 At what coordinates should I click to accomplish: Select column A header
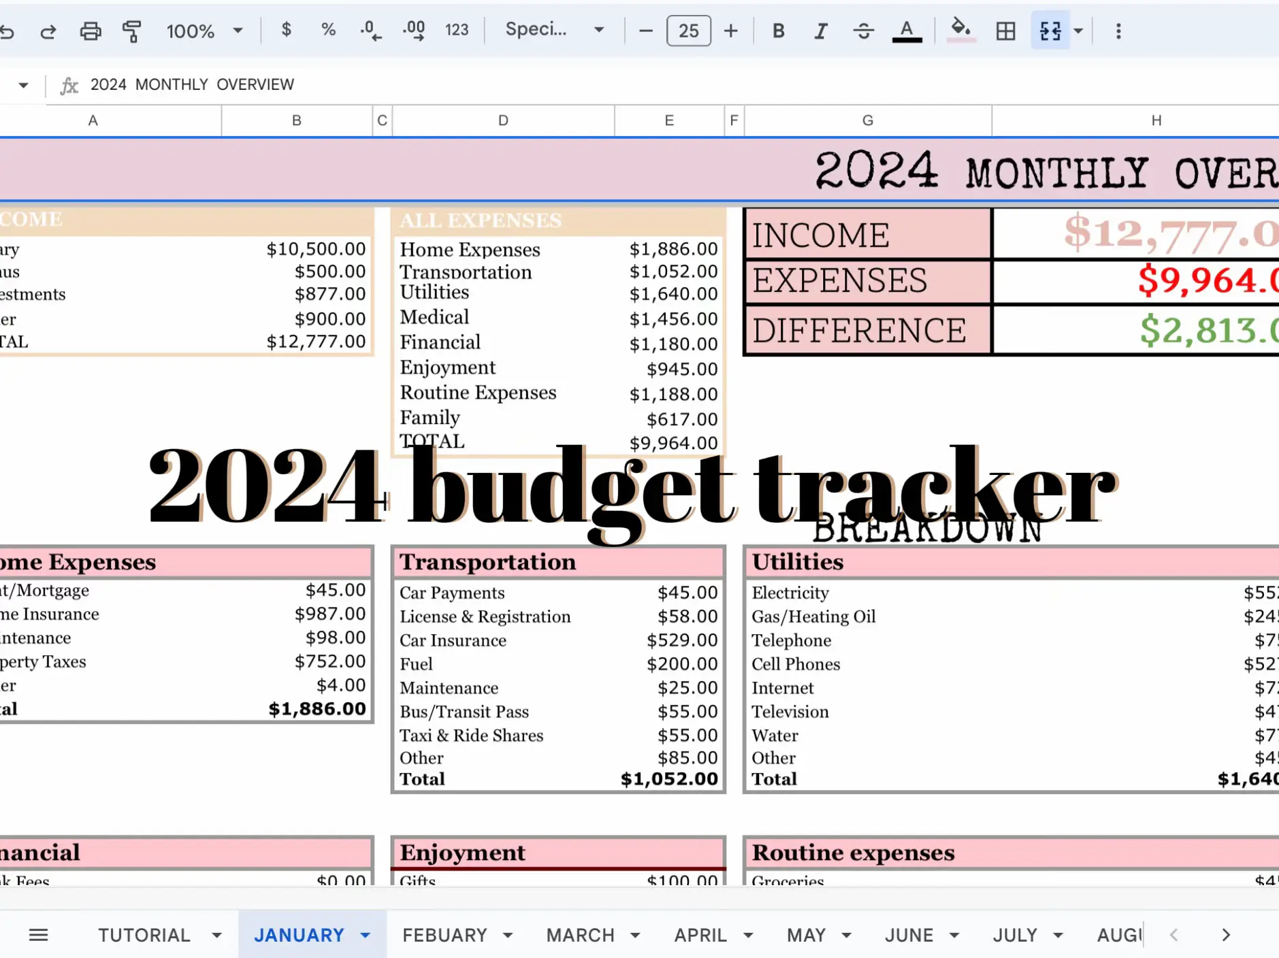point(93,120)
